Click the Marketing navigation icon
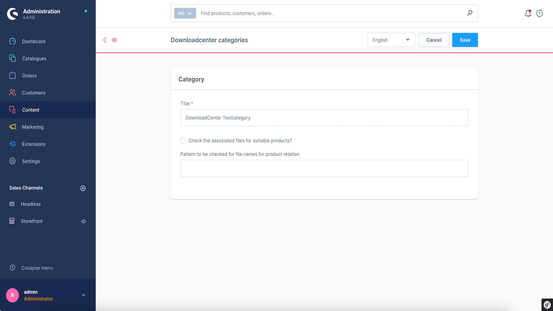The height and width of the screenshot is (311, 553). [13, 127]
